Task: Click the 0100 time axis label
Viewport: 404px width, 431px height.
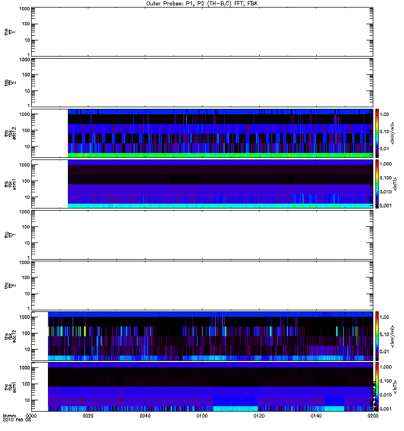Action: click(x=202, y=416)
